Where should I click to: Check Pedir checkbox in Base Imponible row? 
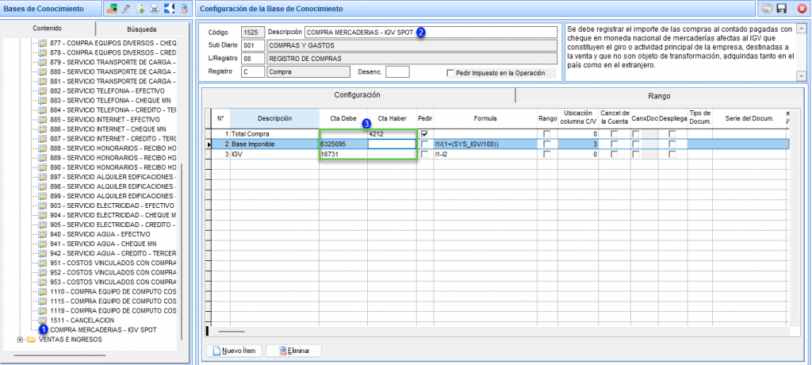coord(425,144)
